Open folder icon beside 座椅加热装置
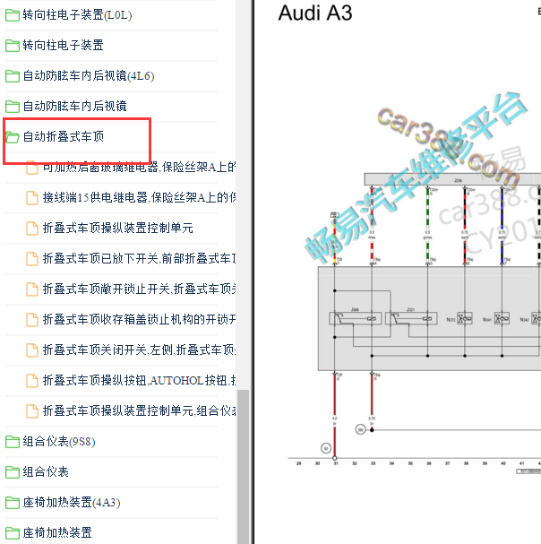Screen dimensions: 541x544 tap(13, 533)
